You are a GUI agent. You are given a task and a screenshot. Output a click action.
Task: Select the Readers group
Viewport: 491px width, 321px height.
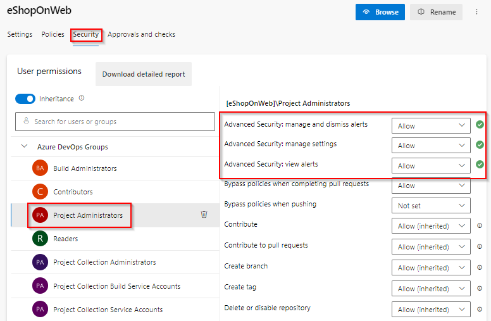click(115, 239)
